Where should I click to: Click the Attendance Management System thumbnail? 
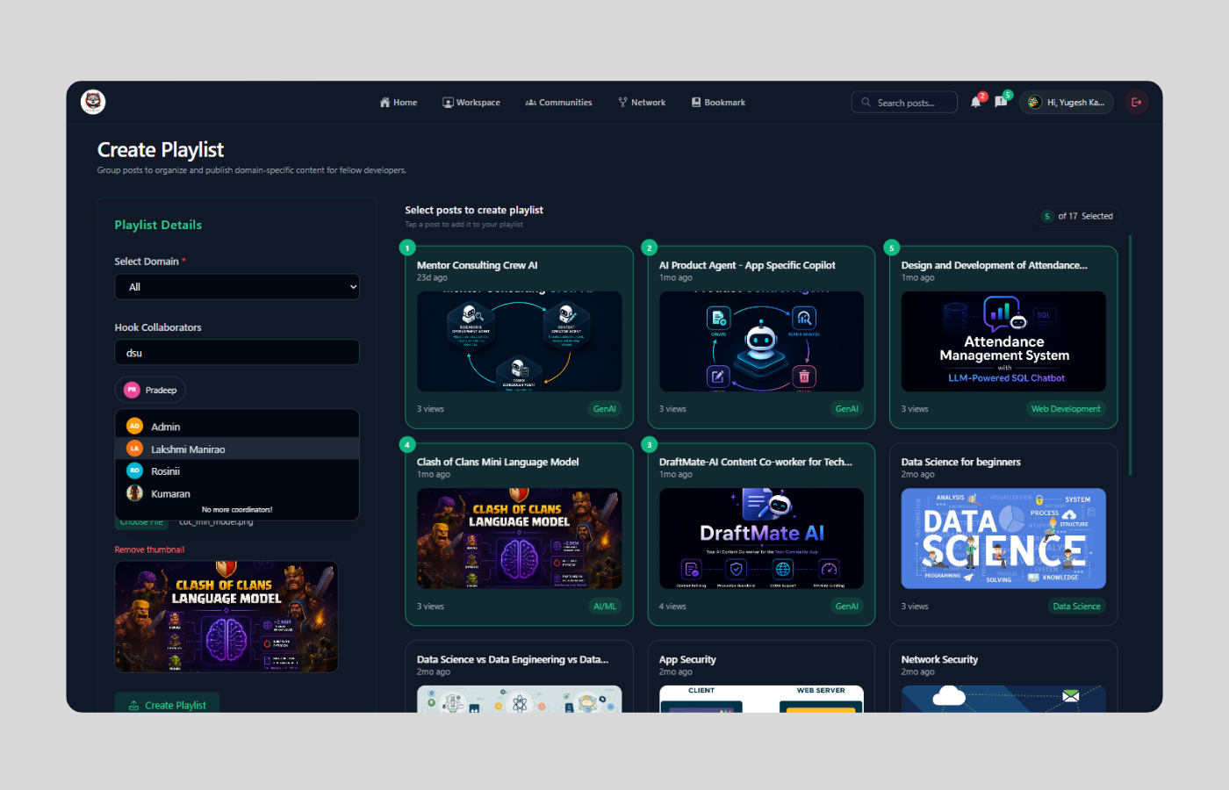tap(1003, 341)
